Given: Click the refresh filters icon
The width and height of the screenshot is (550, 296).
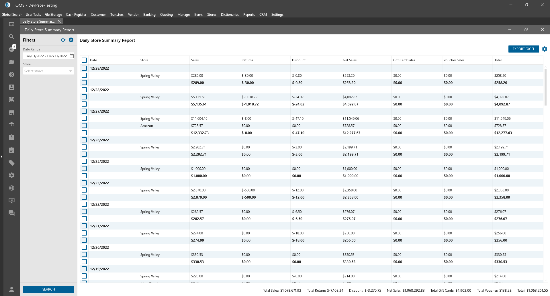Looking at the screenshot, I should [63, 40].
